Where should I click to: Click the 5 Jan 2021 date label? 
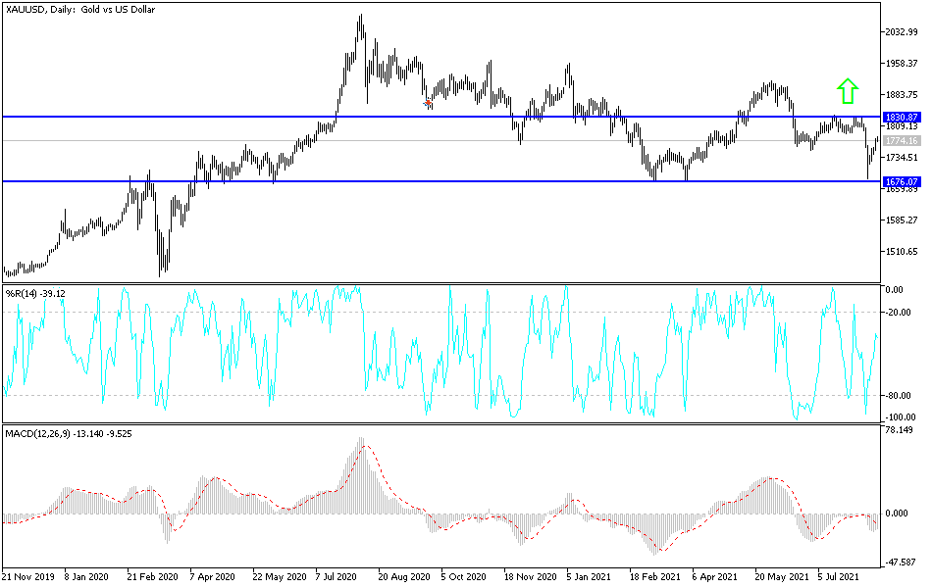click(589, 576)
